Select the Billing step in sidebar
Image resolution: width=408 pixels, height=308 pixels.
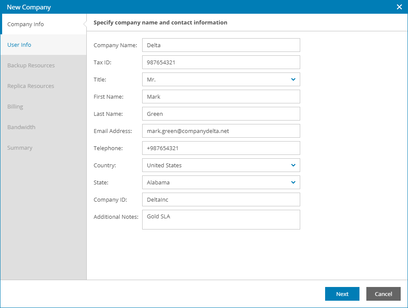click(15, 106)
